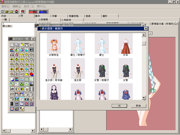The height and width of the screenshot is (135, 180).
Task: Click the red undo arrow icon
Action: pos(22,11)
